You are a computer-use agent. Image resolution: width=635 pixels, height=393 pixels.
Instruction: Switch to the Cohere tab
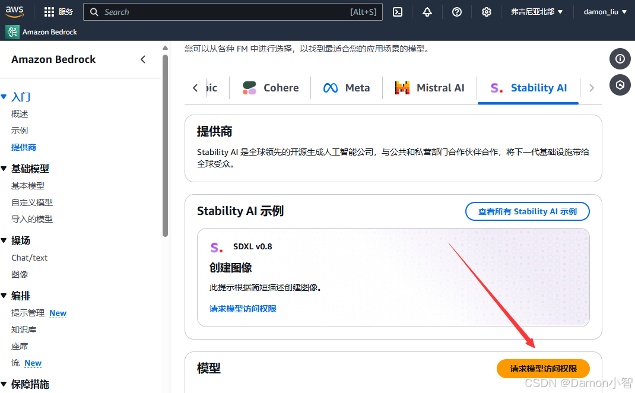tap(270, 88)
